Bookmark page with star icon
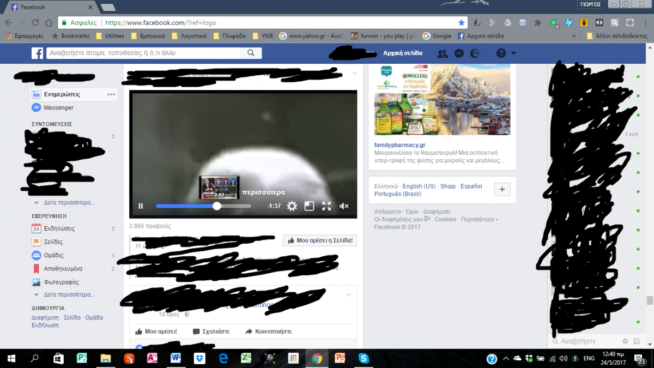The height and width of the screenshot is (368, 654). (462, 23)
